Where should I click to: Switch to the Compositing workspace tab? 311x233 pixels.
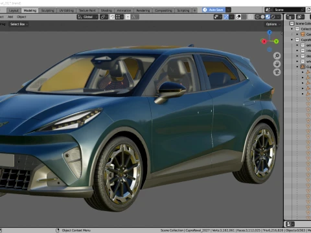(163, 10)
